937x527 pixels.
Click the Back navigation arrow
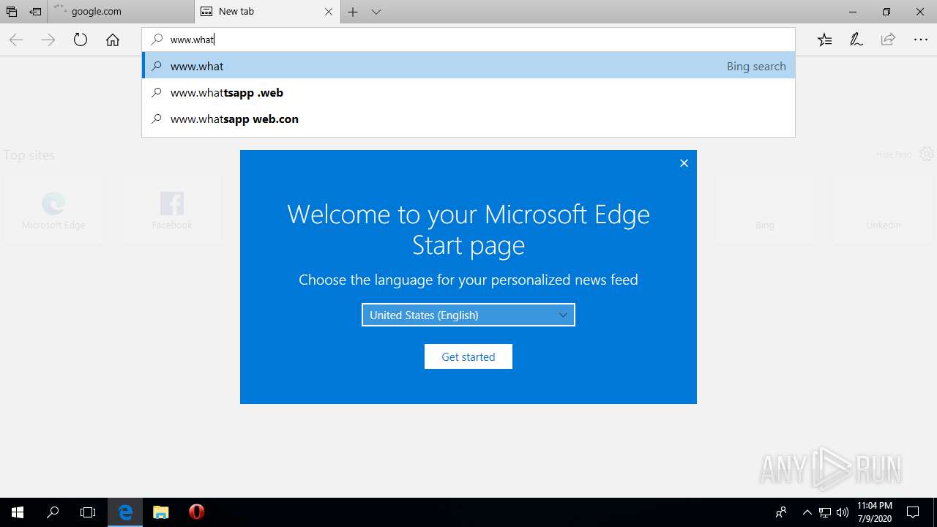(16, 40)
